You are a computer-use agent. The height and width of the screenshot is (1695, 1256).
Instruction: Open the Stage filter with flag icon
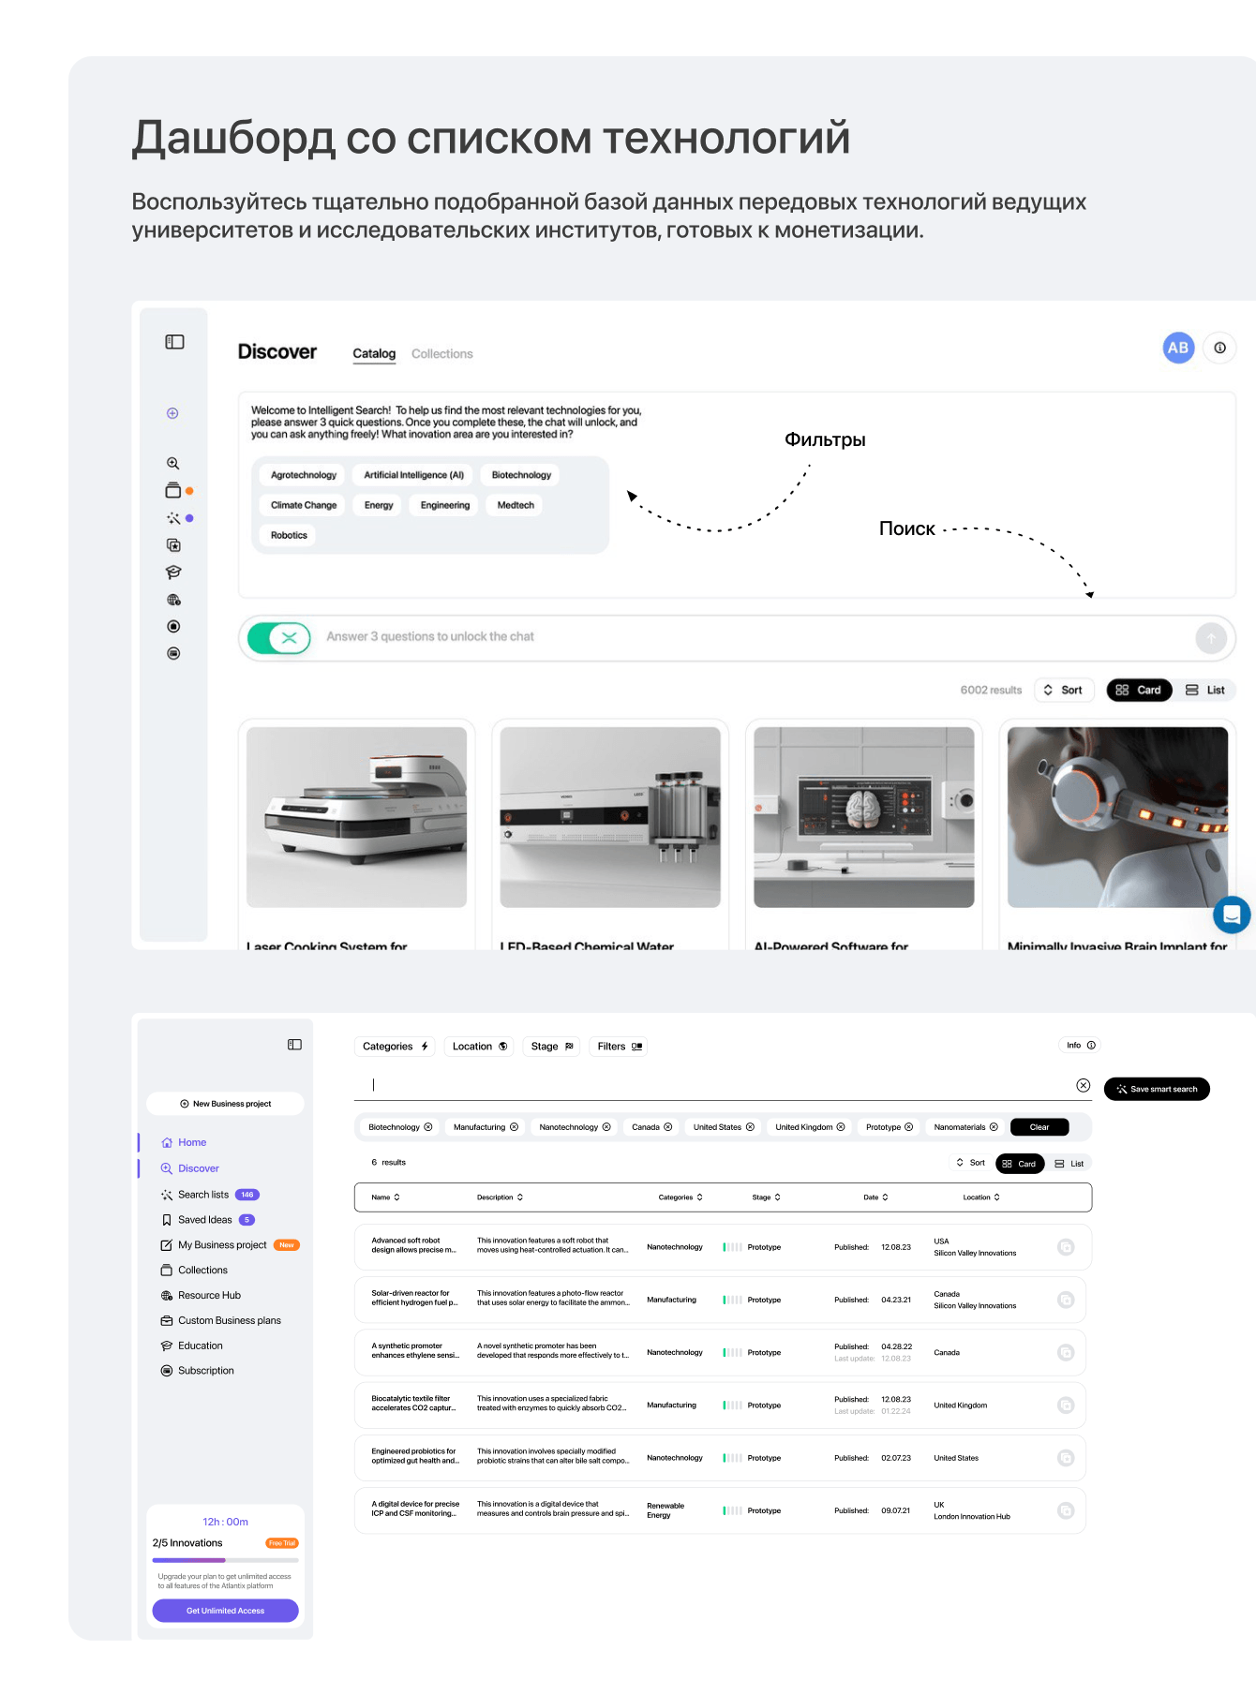552,1047
